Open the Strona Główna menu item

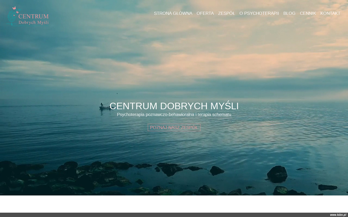(x=173, y=13)
